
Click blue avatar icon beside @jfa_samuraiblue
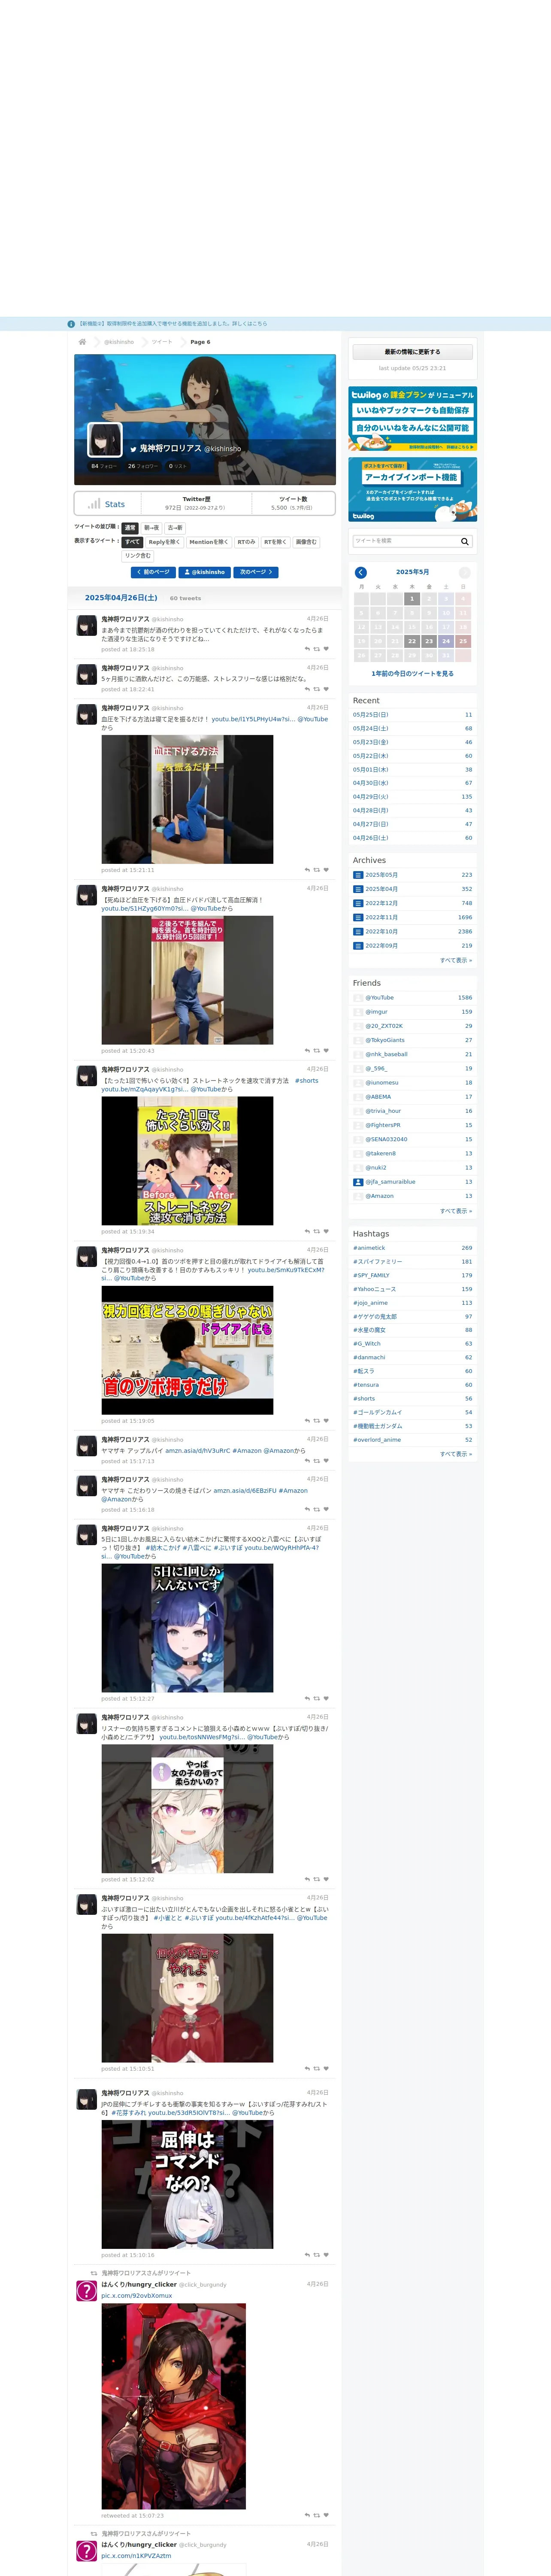coord(358,1182)
